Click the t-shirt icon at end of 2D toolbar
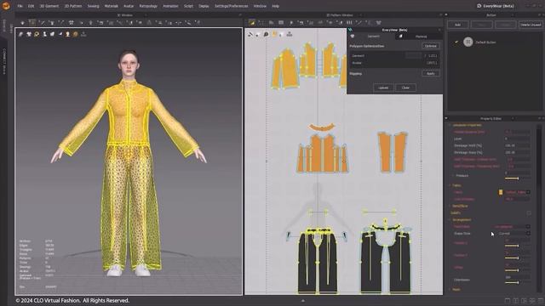The width and height of the screenshot is (545, 306). 378,23
